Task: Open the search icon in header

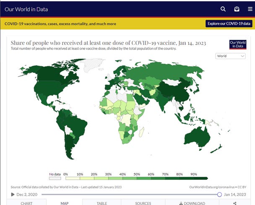Action: [223, 9]
